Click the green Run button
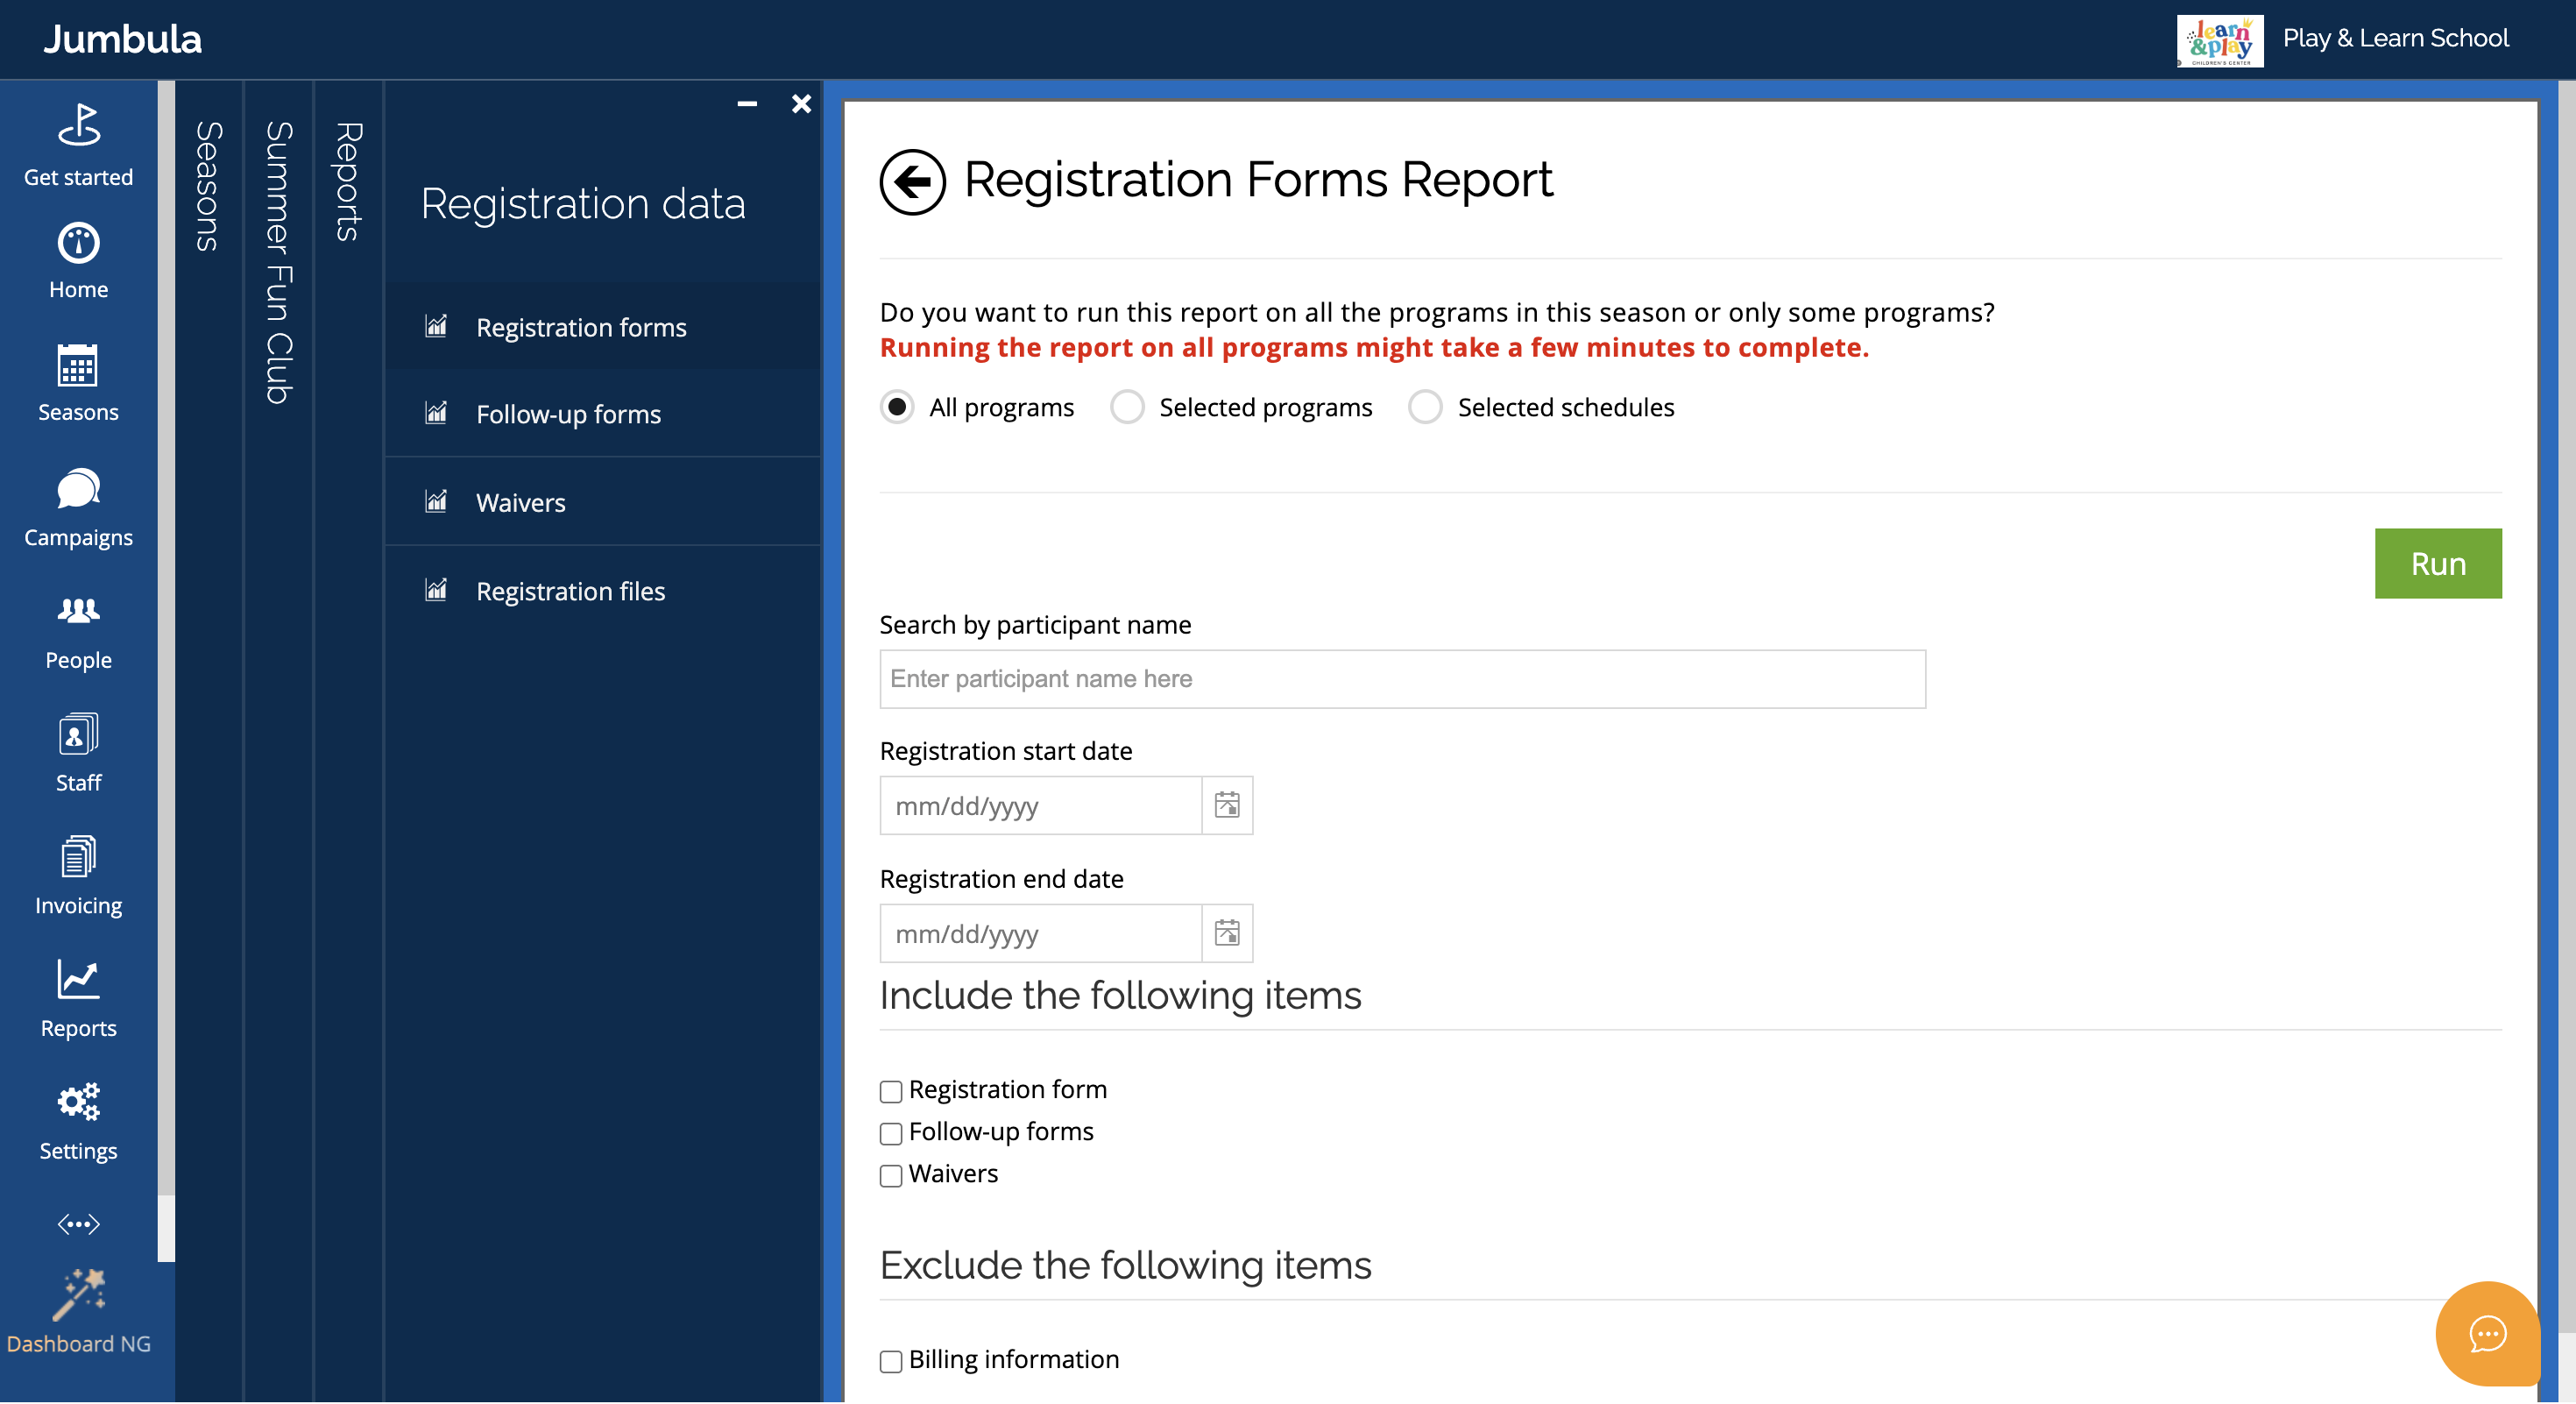The height and width of the screenshot is (1404, 2576). pos(2437,563)
